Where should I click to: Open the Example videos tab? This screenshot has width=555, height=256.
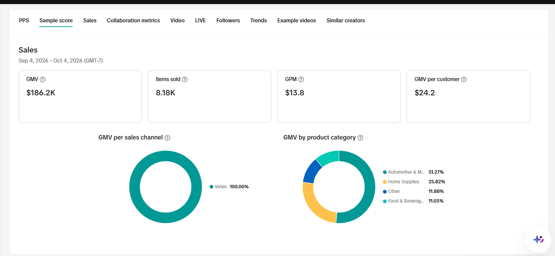coord(297,20)
